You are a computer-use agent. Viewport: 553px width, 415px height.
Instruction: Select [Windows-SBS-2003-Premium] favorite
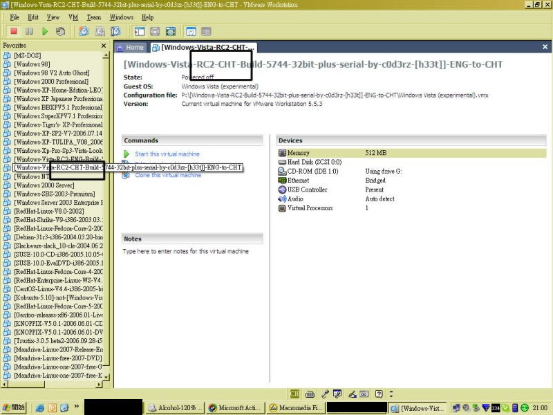coord(55,194)
